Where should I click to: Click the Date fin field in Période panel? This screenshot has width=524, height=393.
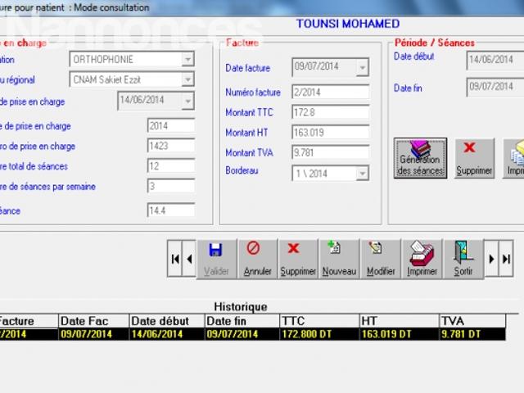(495, 87)
